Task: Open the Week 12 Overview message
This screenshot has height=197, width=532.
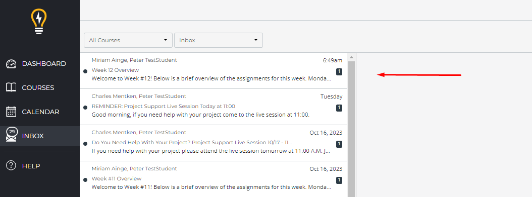Action: click(214, 71)
